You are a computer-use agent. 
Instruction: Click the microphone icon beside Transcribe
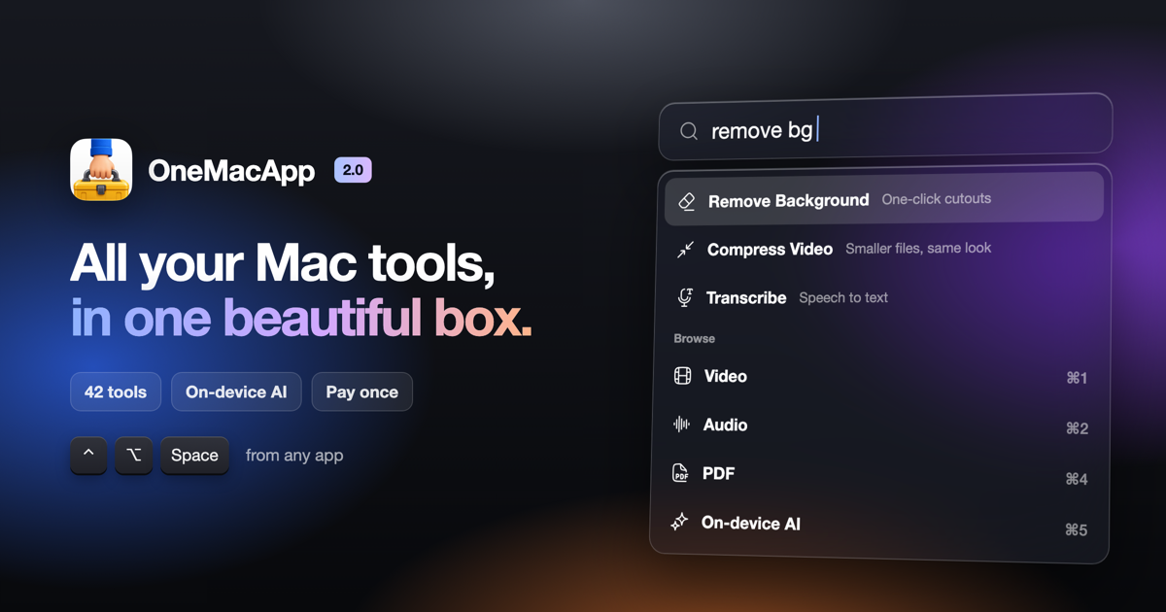coord(684,298)
